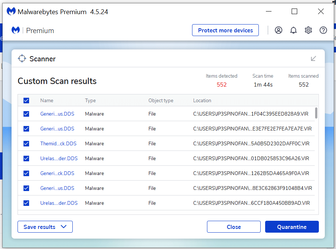
Task: Click Scan time value 1m 44s
Action: 263,85
